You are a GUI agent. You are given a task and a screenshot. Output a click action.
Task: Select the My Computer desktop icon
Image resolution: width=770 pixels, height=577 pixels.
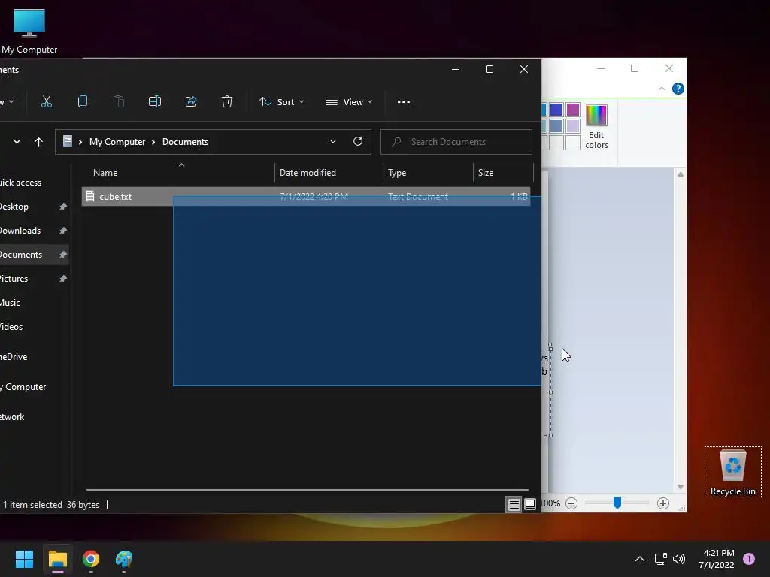tap(29, 31)
